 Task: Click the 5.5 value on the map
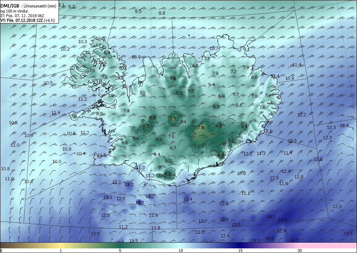coord(191,91)
